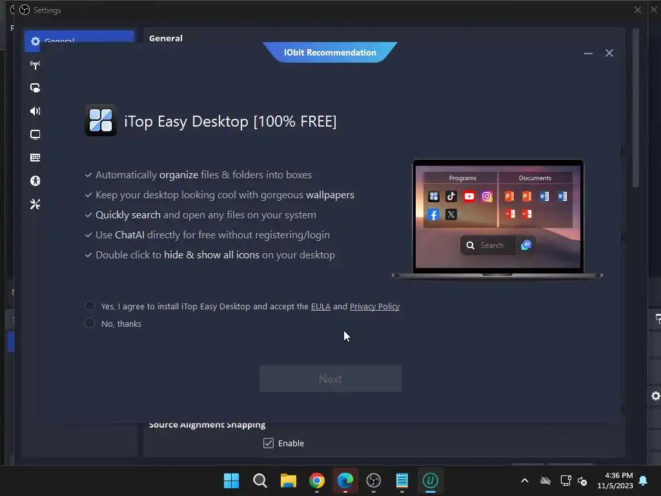The width and height of the screenshot is (661, 496).
Task: Open the notifications bell icon
Action: [644, 480]
